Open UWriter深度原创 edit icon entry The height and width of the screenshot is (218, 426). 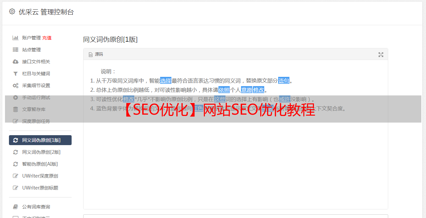pos(40,176)
